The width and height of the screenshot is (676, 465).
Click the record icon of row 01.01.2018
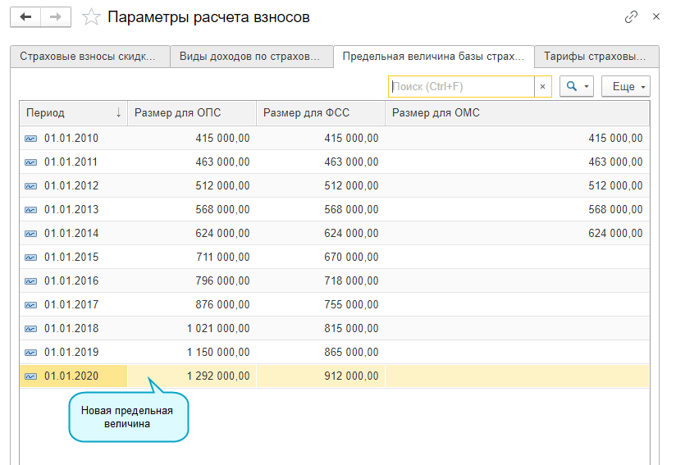click(30, 329)
